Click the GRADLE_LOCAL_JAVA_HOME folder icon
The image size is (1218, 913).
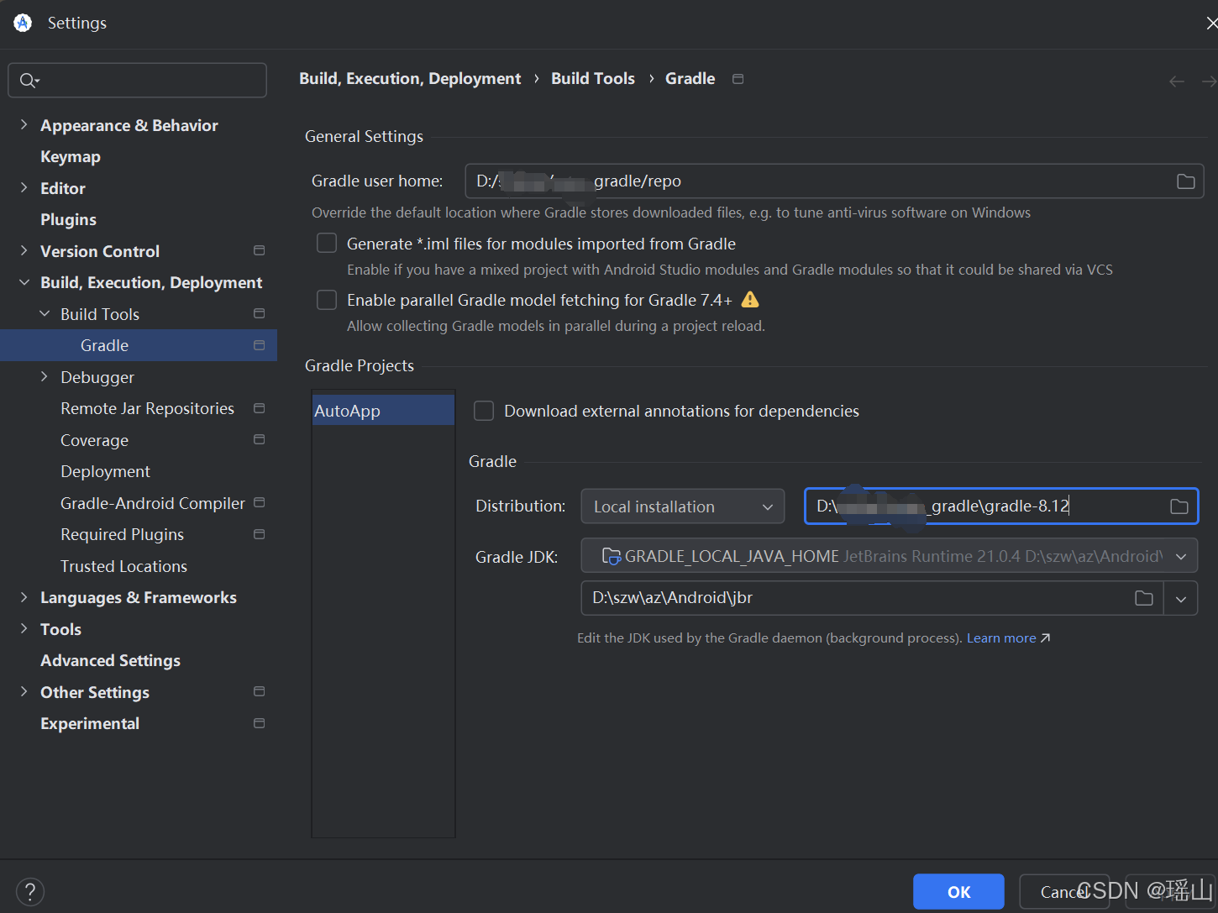(612, 556)
